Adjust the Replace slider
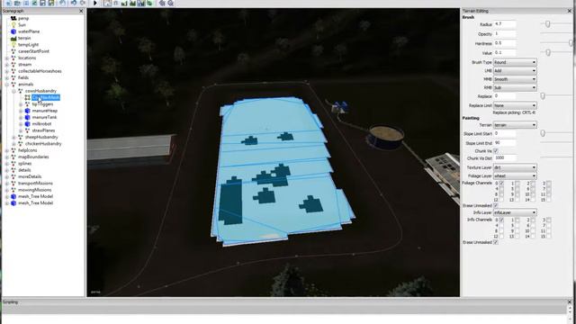The height and width of the screenshot is (324, 576). click(x=543, y=96)
